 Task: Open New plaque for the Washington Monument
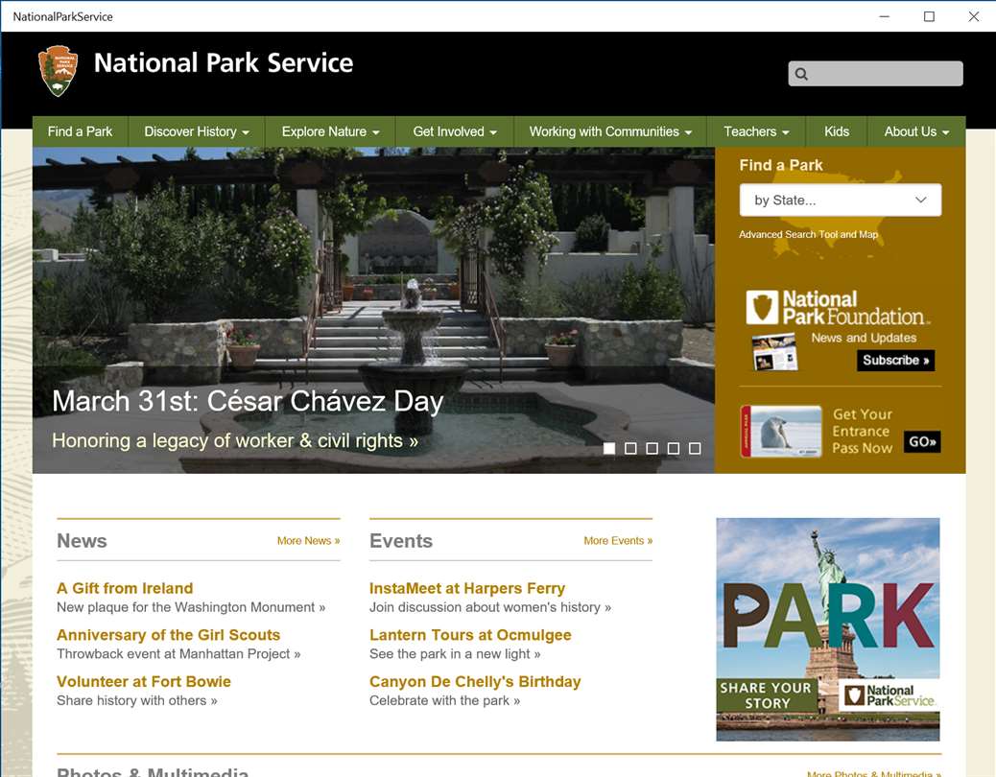pyautogui.click(x=191, y=607)
